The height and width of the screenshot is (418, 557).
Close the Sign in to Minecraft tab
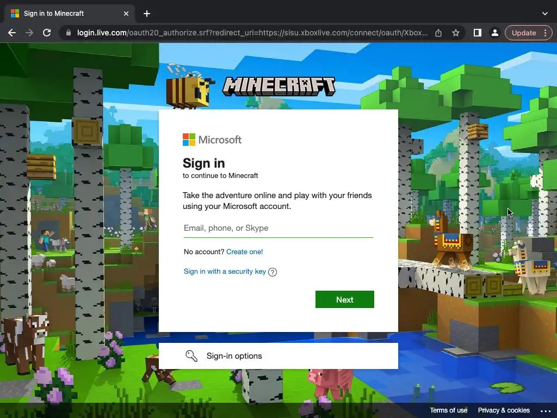coord(126,14)
